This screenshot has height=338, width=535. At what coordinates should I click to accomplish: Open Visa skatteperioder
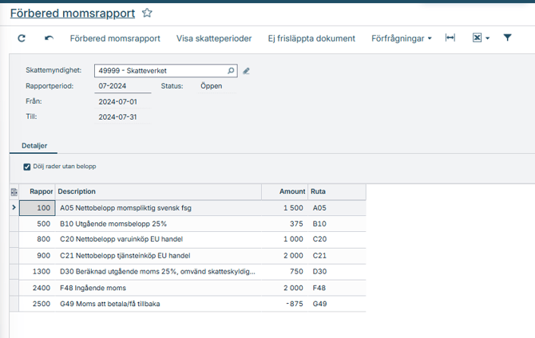click(x=214, y=38)
